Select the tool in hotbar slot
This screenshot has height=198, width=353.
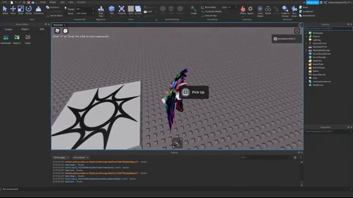177,143
